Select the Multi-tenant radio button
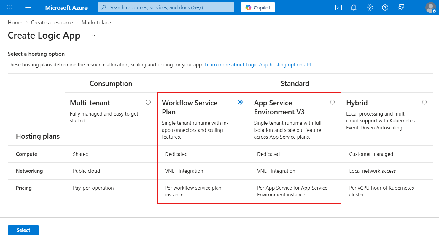This screenshot has width=439, height=237. tap(148, 102)
